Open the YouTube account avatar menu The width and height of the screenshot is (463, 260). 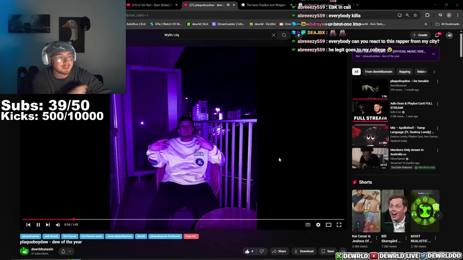(x=449, y=35)
